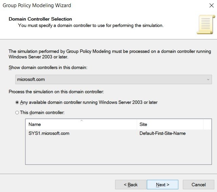This screenshot has height=192, width=217.
Task: Close the wizard with the X button
Action: click(212, 5)
